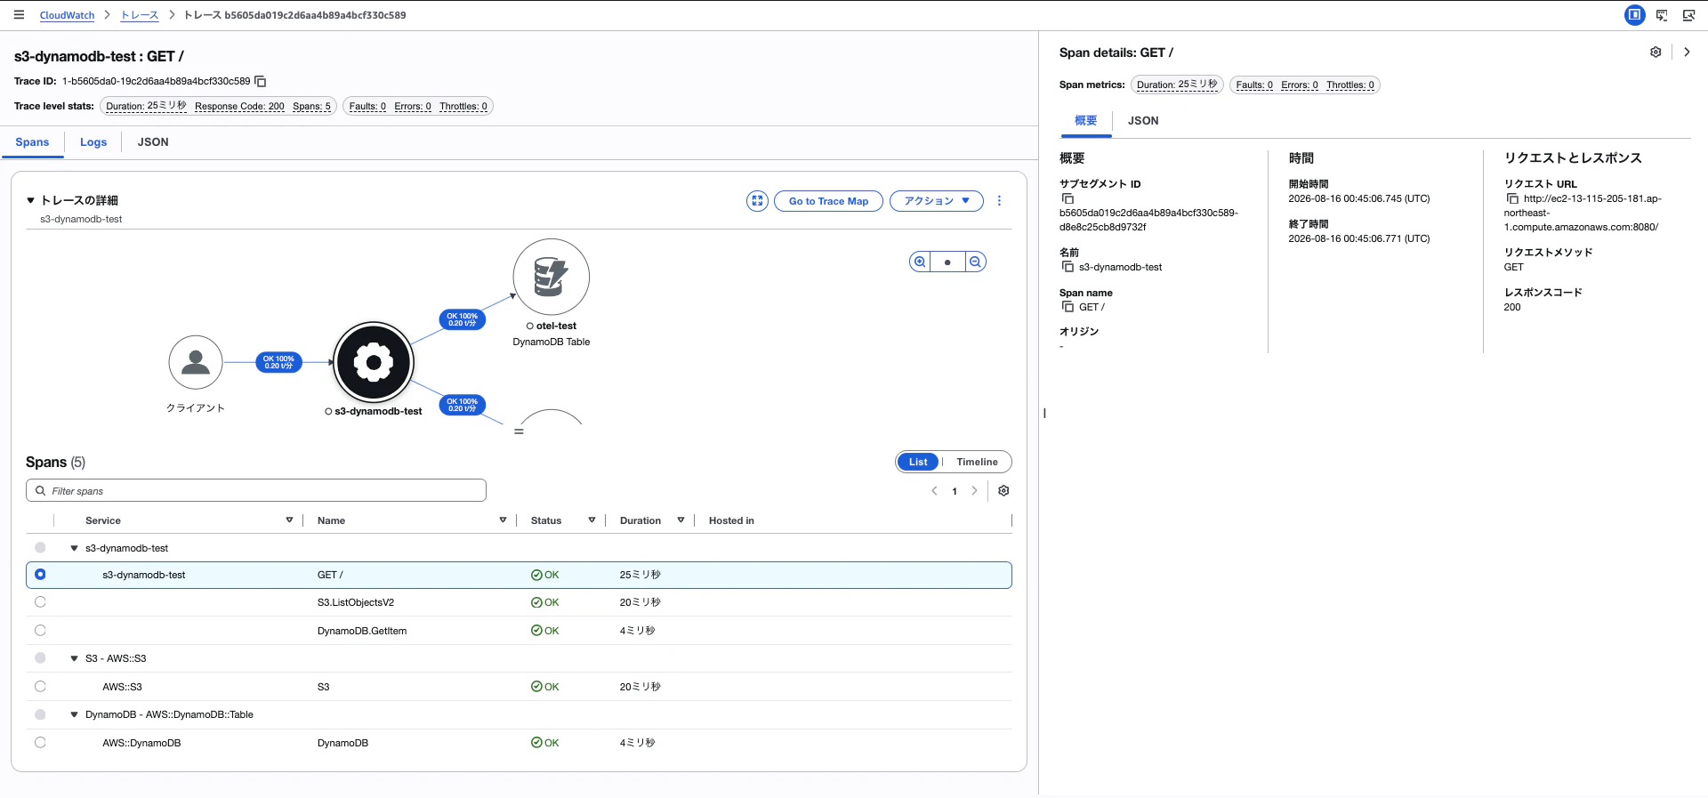Go to previous spans page
The image size is (1708, 798).
pos(934,491)
